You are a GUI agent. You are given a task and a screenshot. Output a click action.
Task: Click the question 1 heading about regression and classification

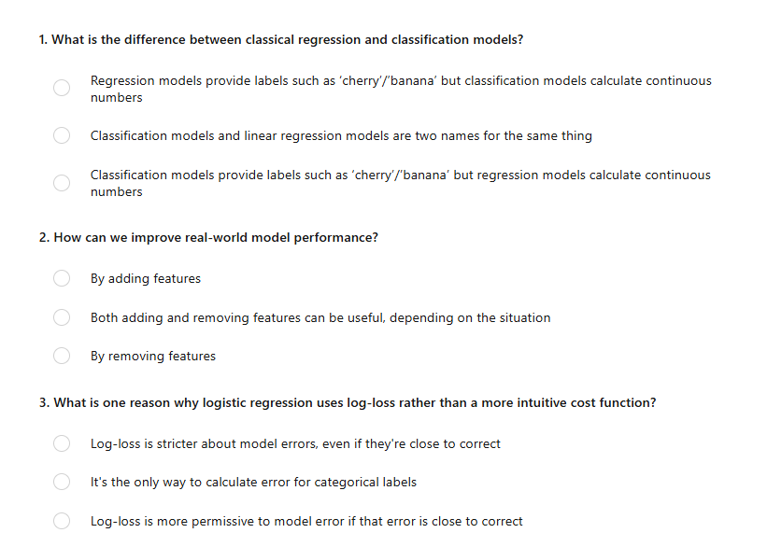[281, 40]
